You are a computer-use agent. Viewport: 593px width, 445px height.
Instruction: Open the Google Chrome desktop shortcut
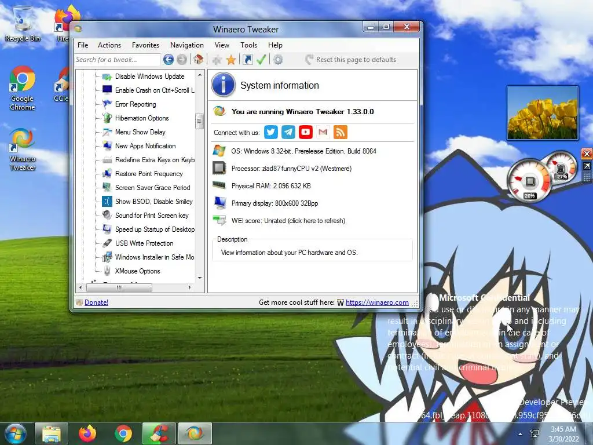[23, 88]
